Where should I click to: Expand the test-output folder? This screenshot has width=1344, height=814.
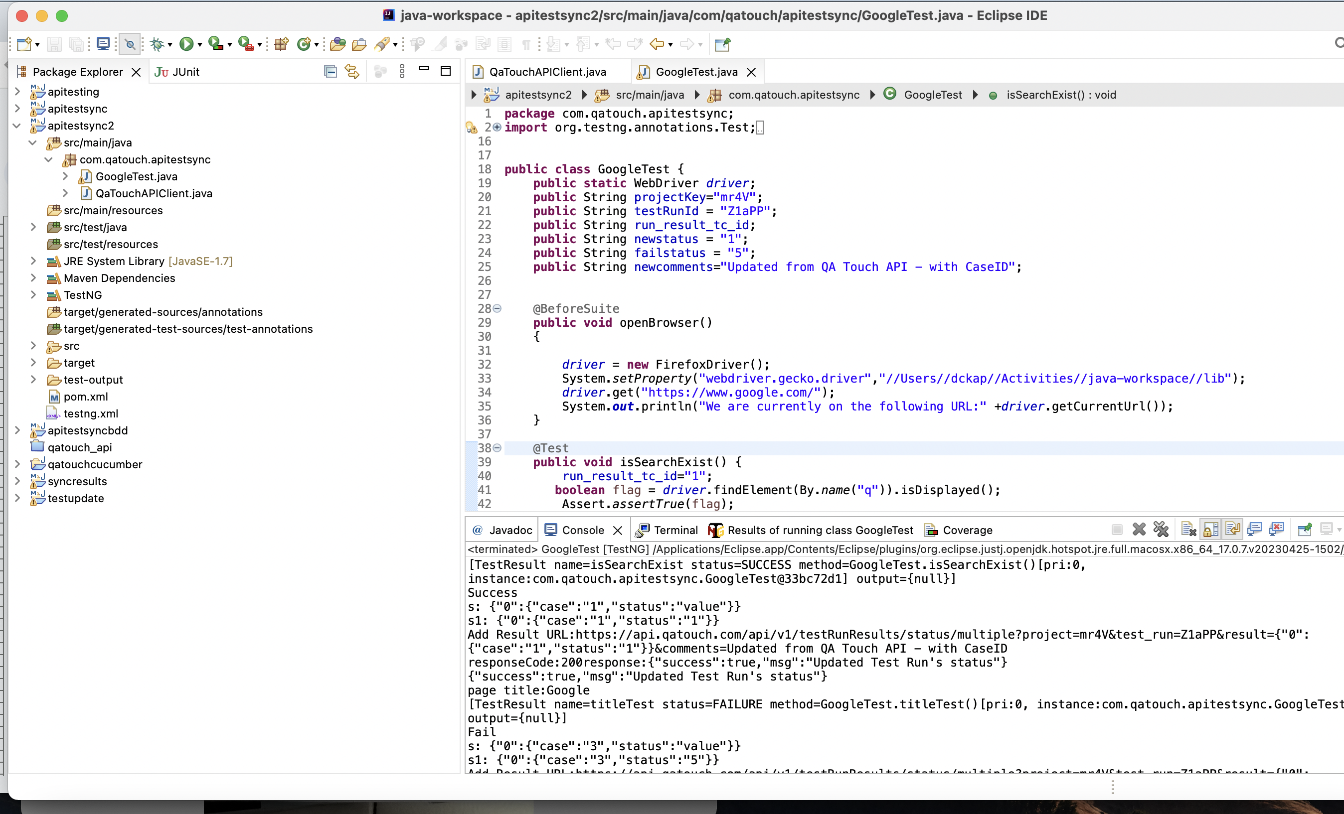point(33,380)
